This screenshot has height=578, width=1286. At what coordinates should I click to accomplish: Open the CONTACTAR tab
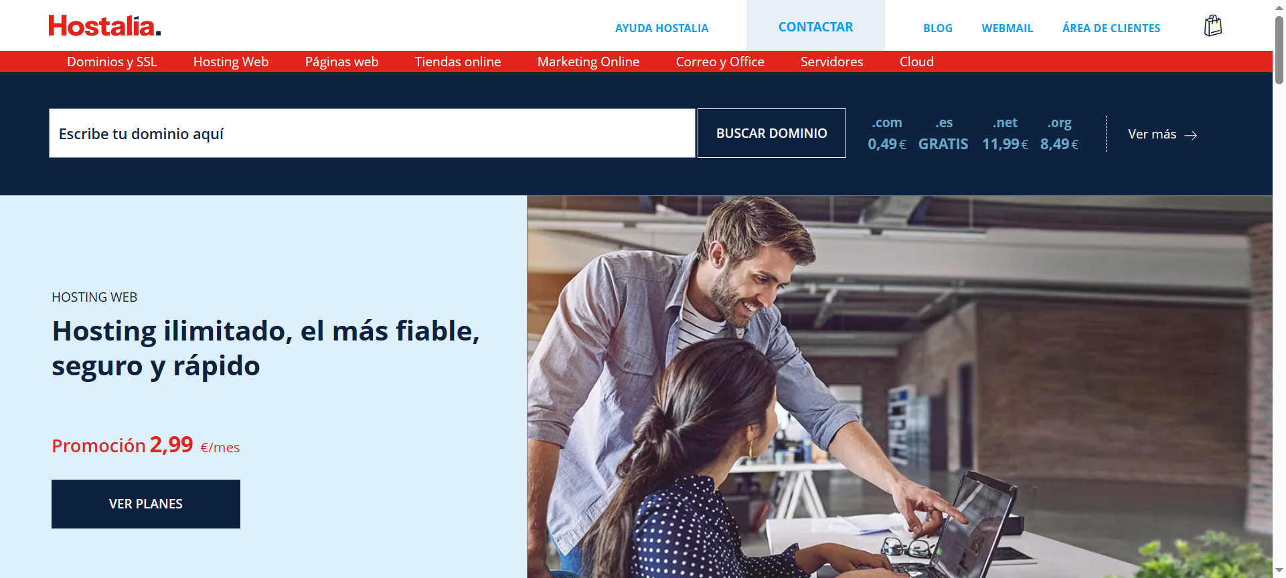point(815,27)
